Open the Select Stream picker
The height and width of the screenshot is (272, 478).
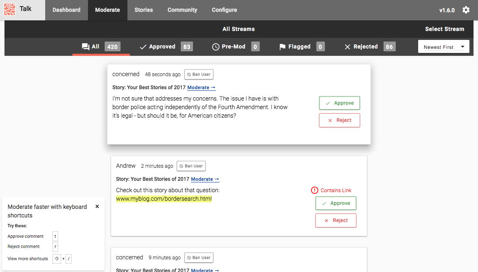click(444, 29)
